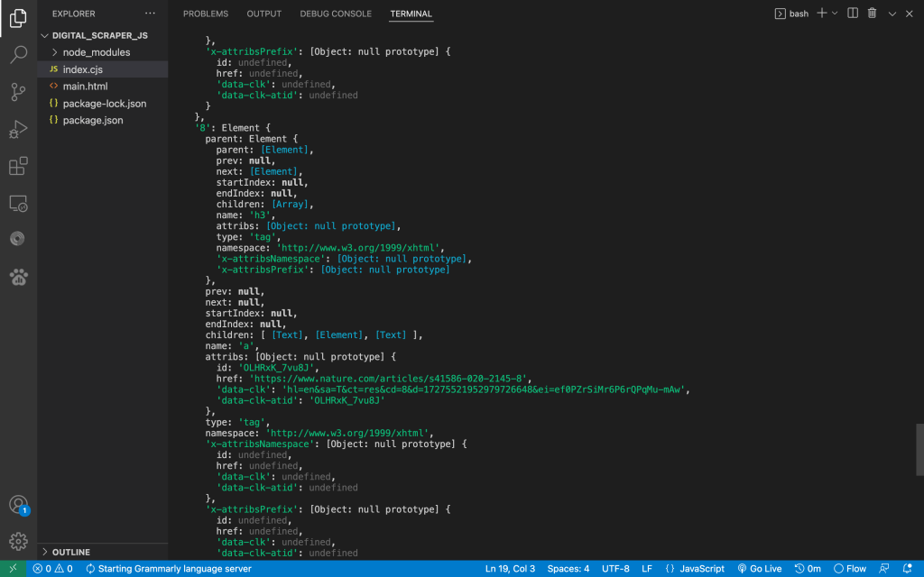Click the 'OLHRxK_7vu8J' id value

(x=276, y=368)
